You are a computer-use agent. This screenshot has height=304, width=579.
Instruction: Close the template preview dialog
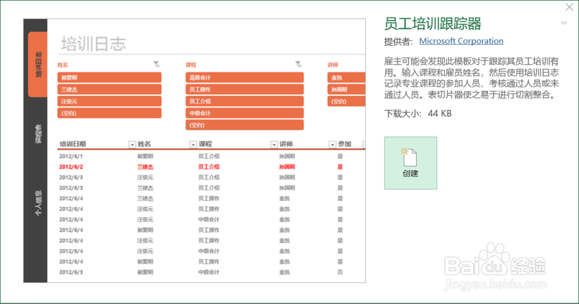(569, 7)
